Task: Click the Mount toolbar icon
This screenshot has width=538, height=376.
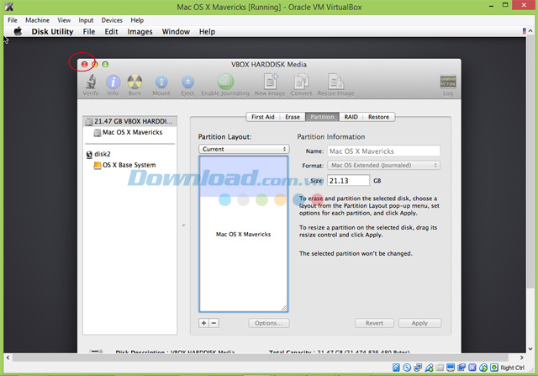Action: 161,82
